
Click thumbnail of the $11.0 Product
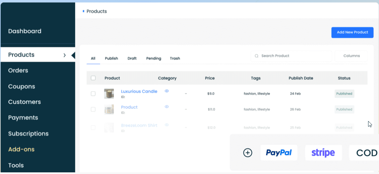pos(109,110)
